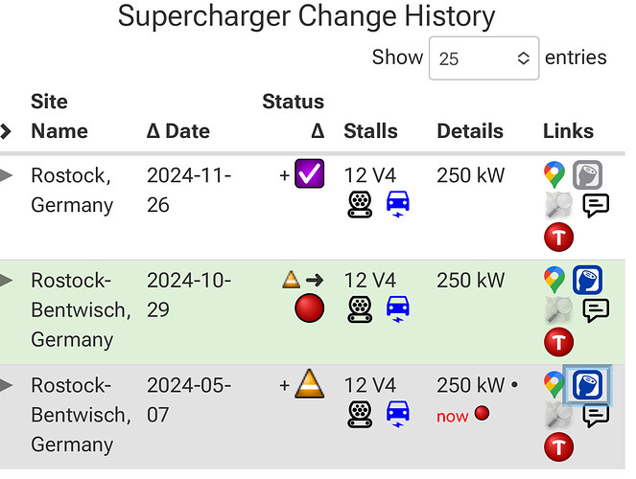636x479 pixels.
Task: Open the Show 25 entries dropdown
Action: [x=483, y=58]
